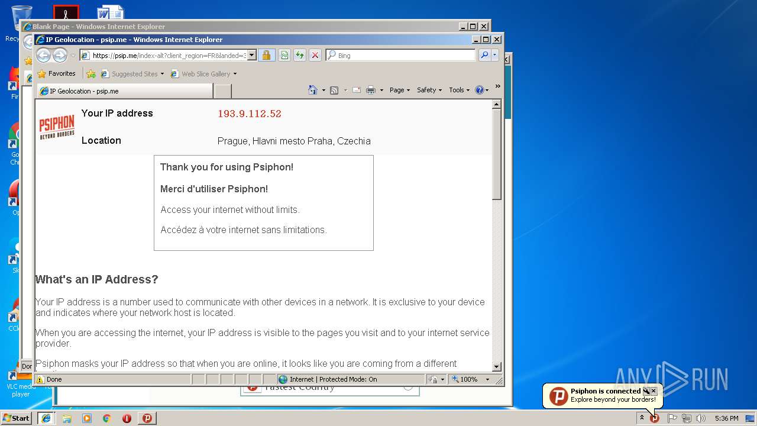The image size is (757, 426).
Task: Open the Word document desktop icon
Action: [x=111, y=12]
